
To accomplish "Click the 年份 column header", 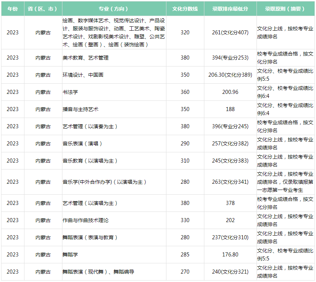I will 12,9.
